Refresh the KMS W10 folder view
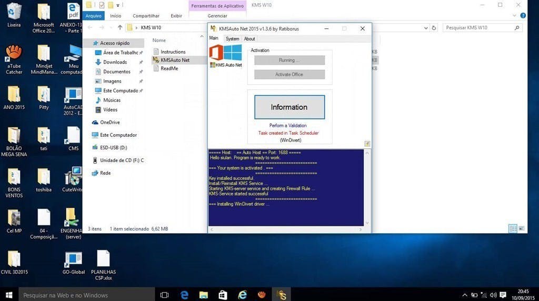 (434, 28)
